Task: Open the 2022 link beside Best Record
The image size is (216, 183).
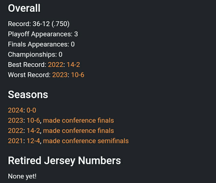Action: pyautogui.click(x=55, y=65)
